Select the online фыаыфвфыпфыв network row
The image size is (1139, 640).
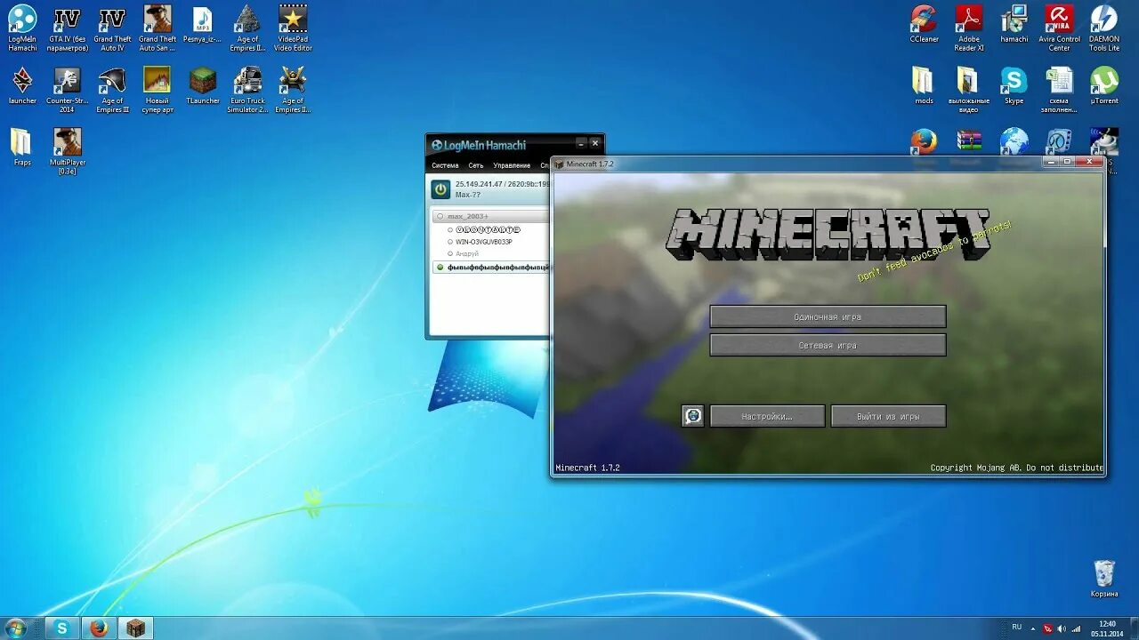(x=491, y=267)
